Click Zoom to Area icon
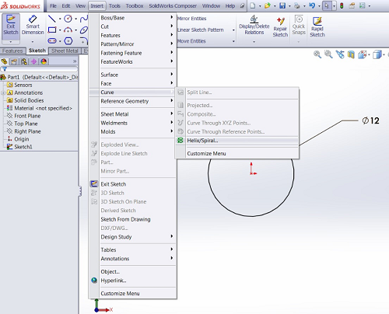This screenshot has height=314, width=389. [328, 54]
